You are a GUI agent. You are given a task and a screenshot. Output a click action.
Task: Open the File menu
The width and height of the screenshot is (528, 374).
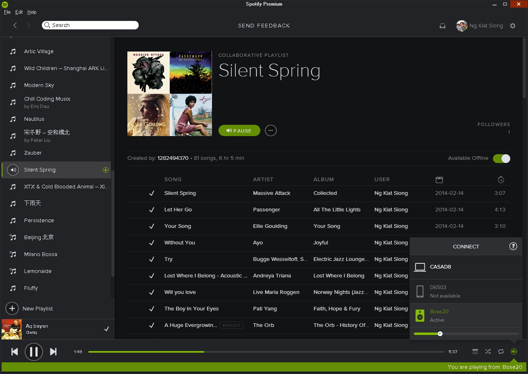click(x=7, y=12)
